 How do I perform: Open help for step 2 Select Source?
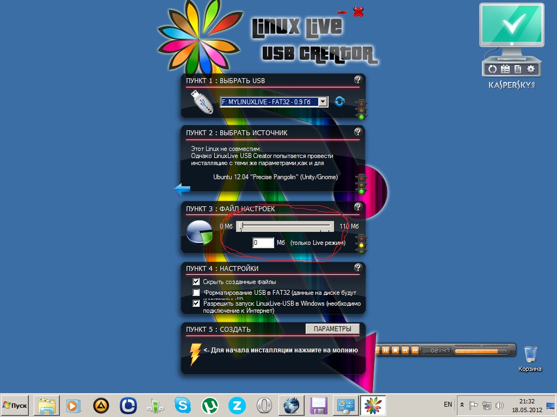pos(358,132)
